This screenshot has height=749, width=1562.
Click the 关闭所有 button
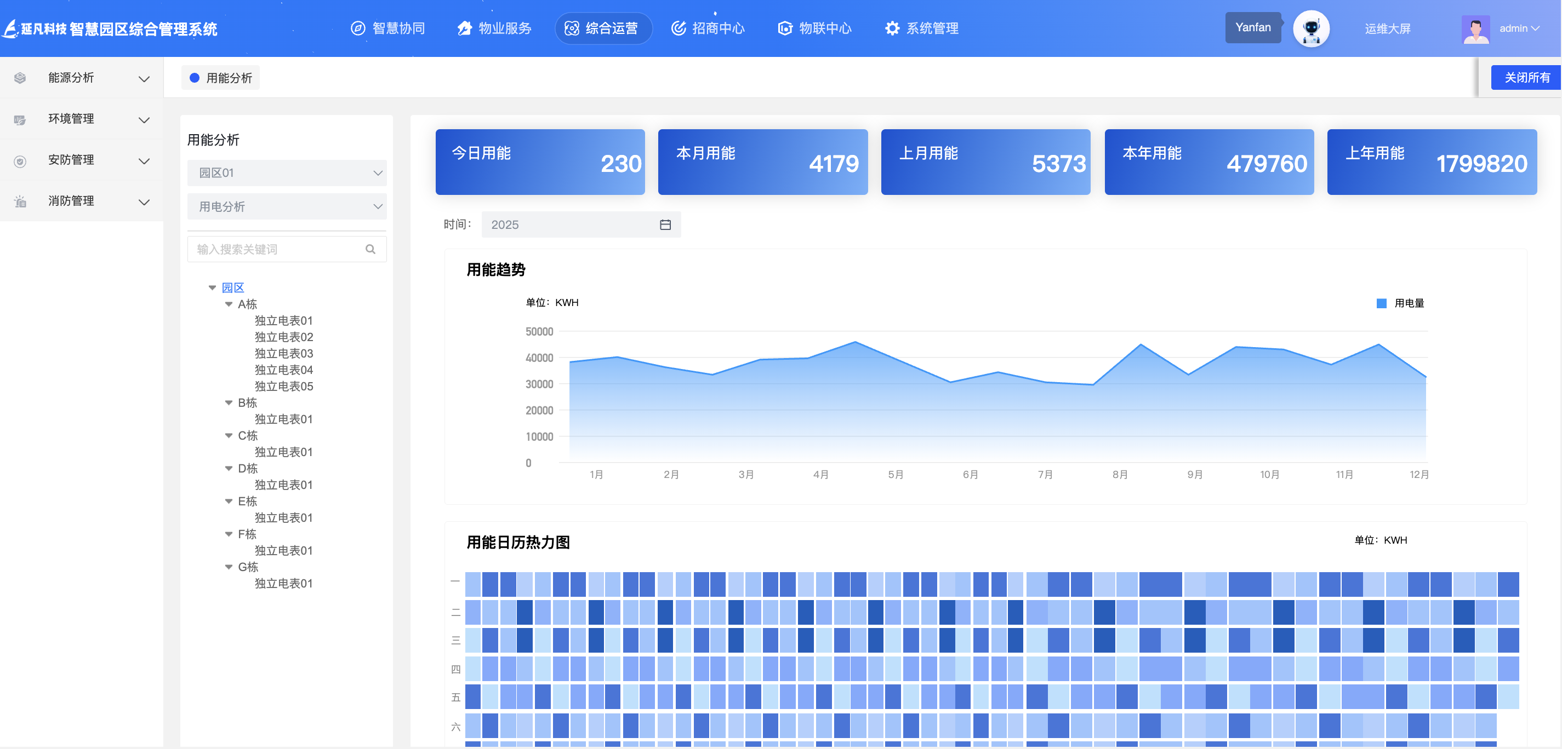(1526, 78)
